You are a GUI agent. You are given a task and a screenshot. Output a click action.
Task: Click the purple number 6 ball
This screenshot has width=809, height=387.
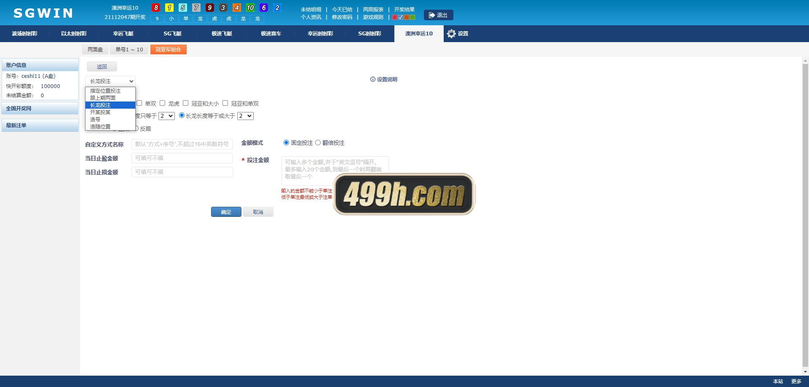tap(264, 8)
